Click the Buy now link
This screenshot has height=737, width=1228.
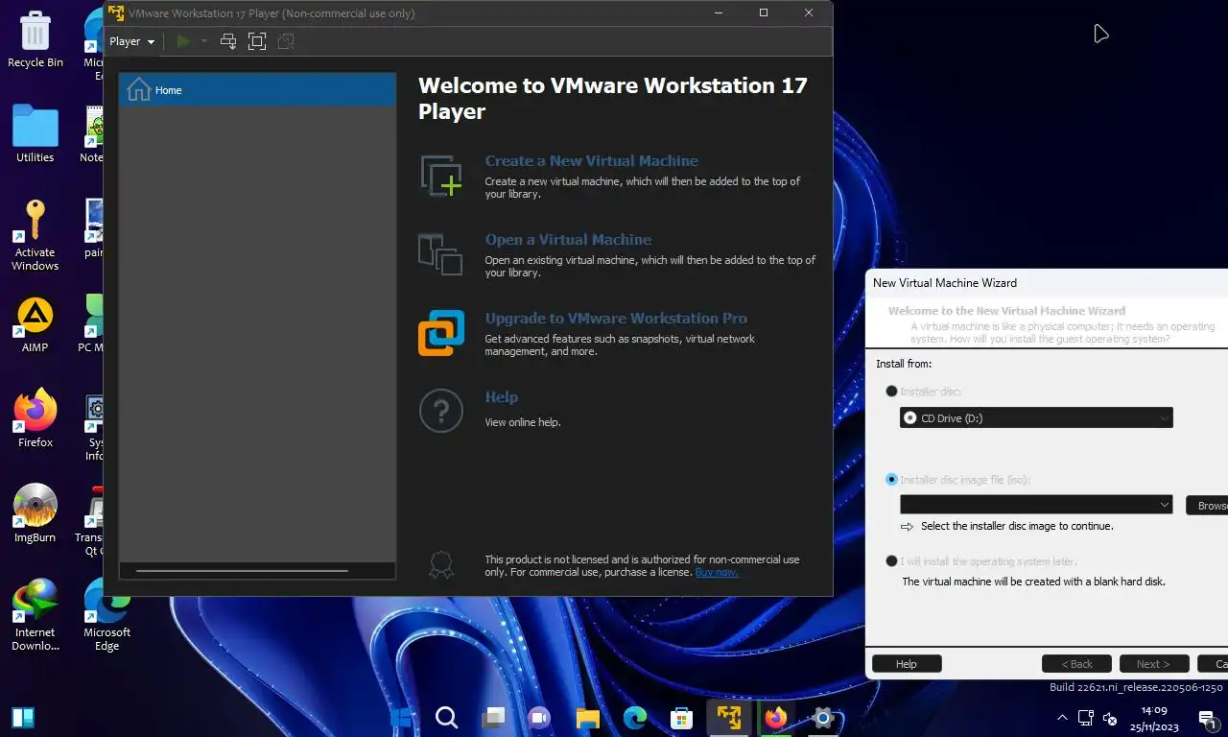point(717,572)
